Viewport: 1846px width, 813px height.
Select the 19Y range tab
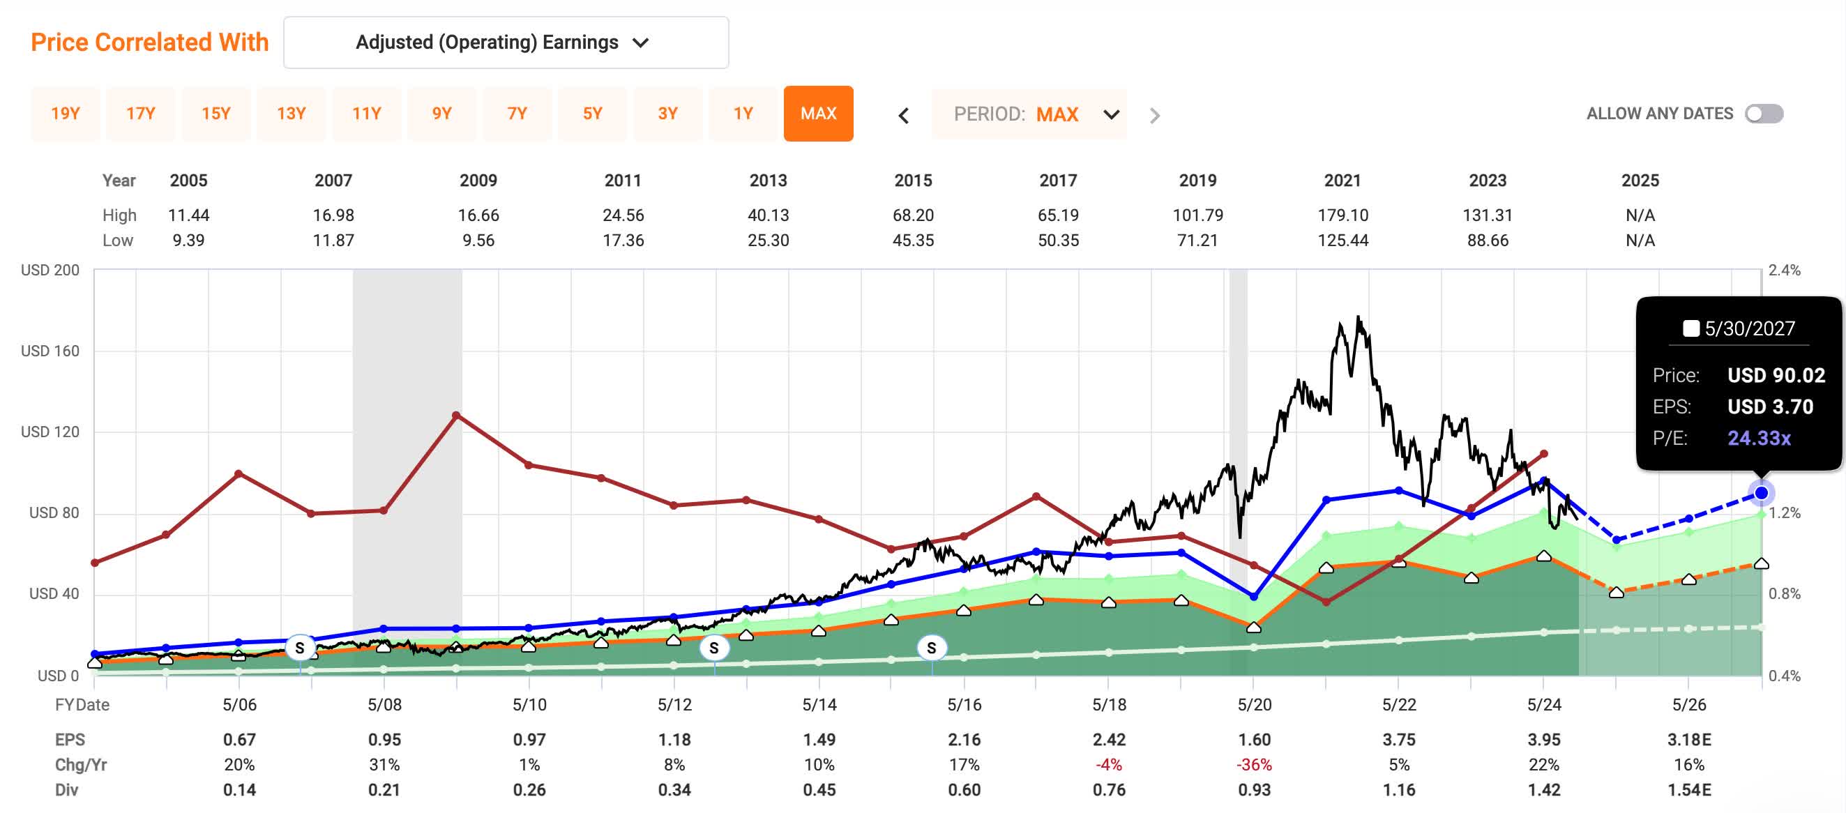pos(66,113)
